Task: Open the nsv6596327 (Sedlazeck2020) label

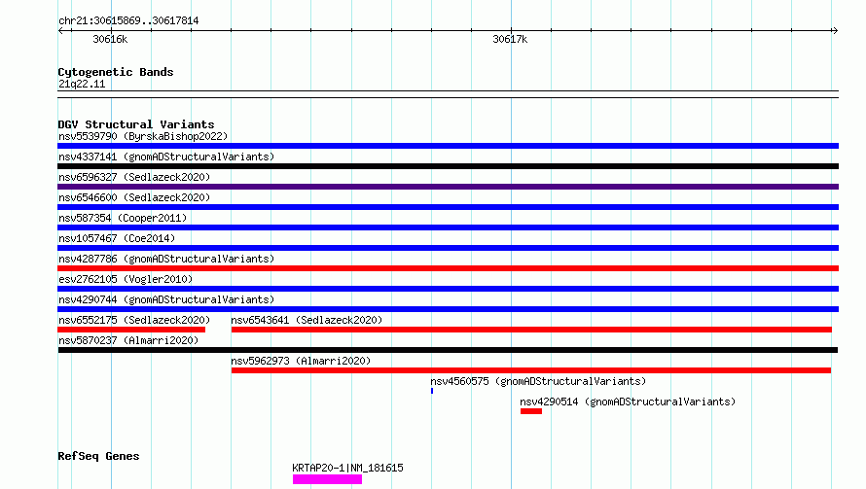Action: [x=134, y=177]
